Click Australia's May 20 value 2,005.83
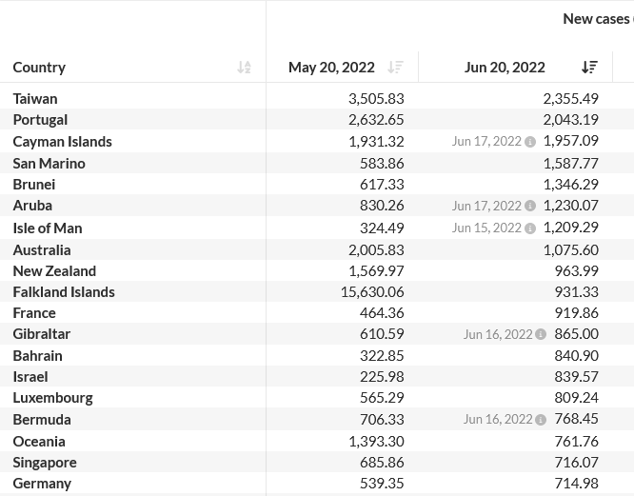Screen dimensions: 634x496 376,249
